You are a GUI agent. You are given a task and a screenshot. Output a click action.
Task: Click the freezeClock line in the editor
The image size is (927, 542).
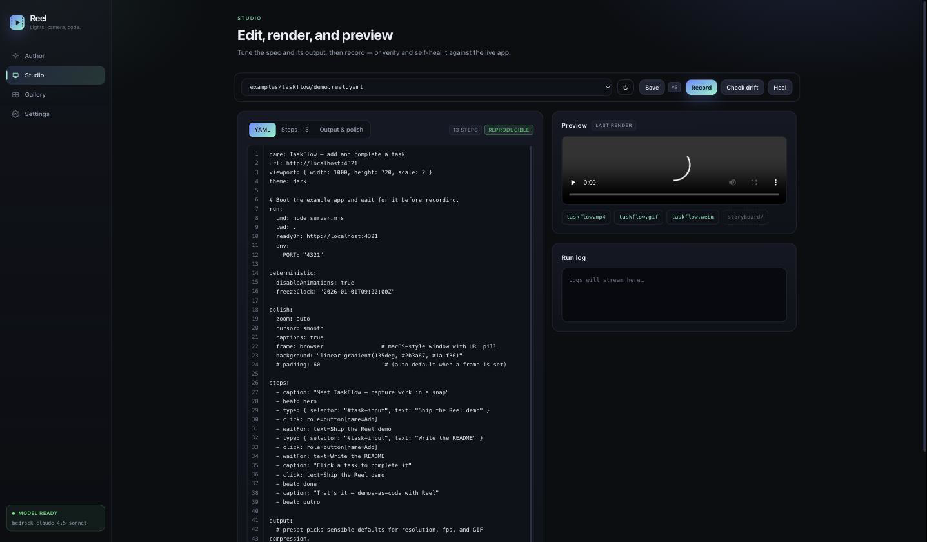point(335,292)
